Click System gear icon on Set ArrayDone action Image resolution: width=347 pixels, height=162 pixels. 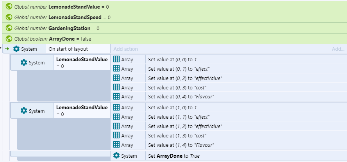pyautogui.click(x=116, y=156)
